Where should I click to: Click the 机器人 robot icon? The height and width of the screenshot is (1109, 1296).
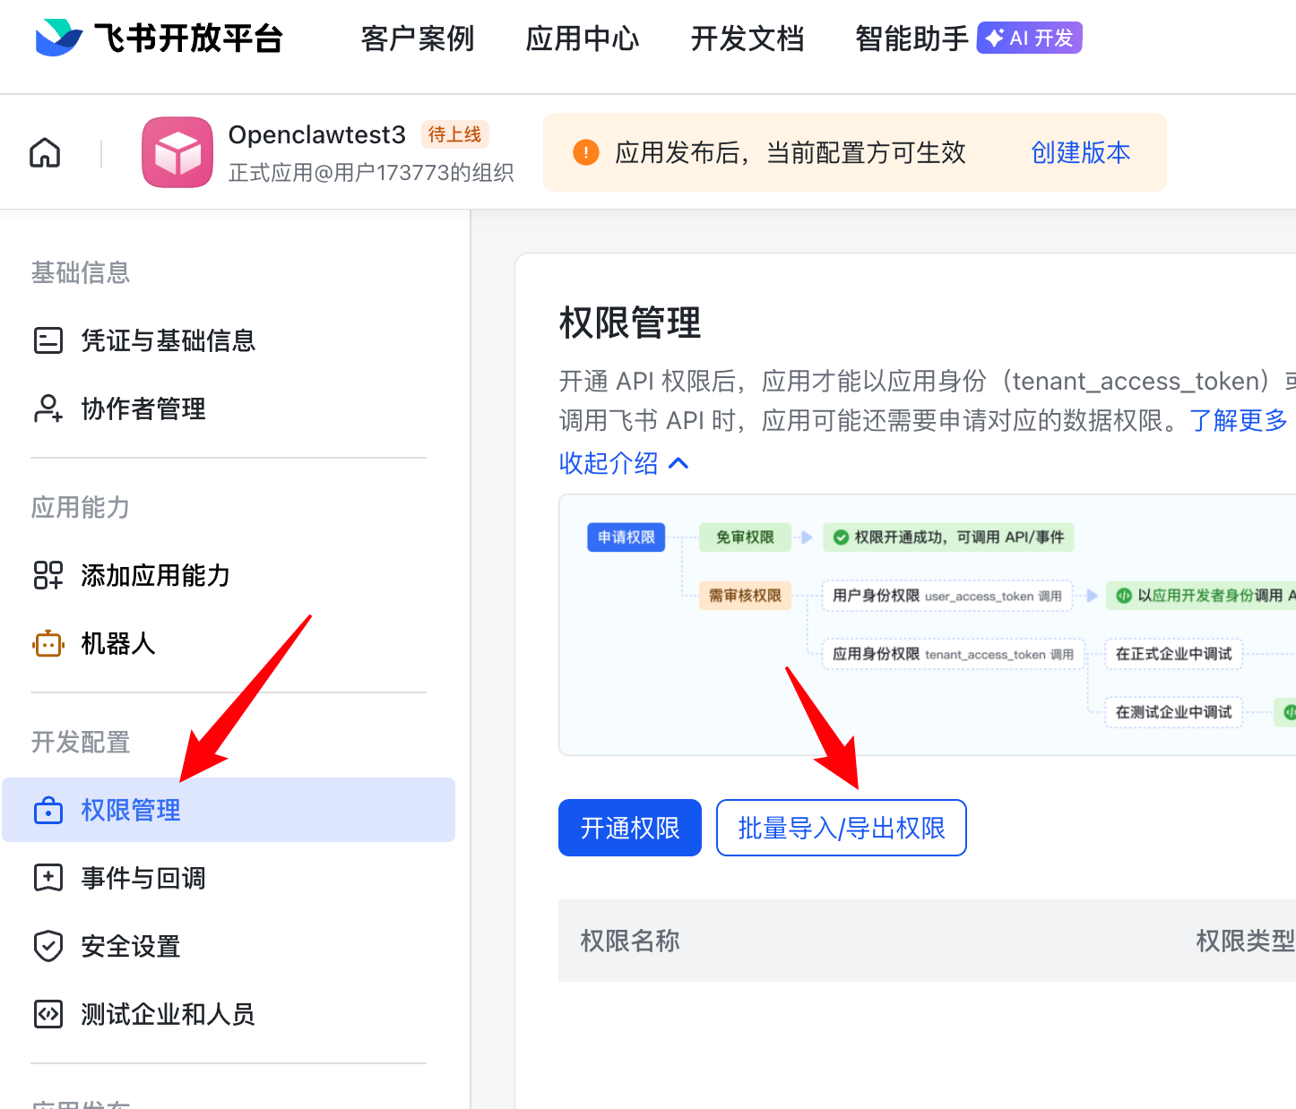click(48, 643)
